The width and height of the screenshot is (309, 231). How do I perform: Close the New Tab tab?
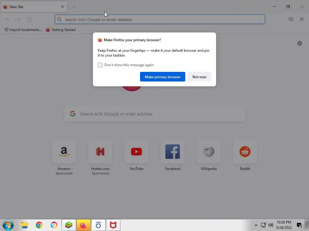(62, 7)
